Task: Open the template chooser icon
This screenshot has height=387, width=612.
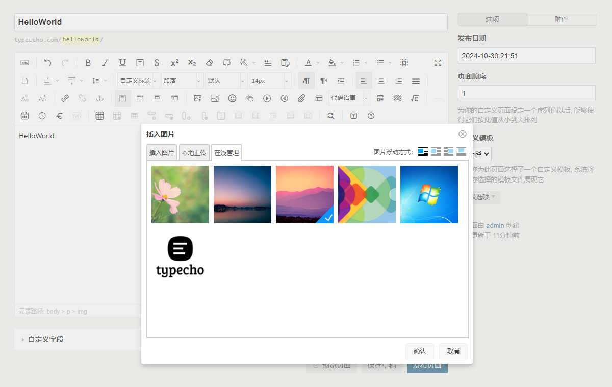Action: (380, 98)
